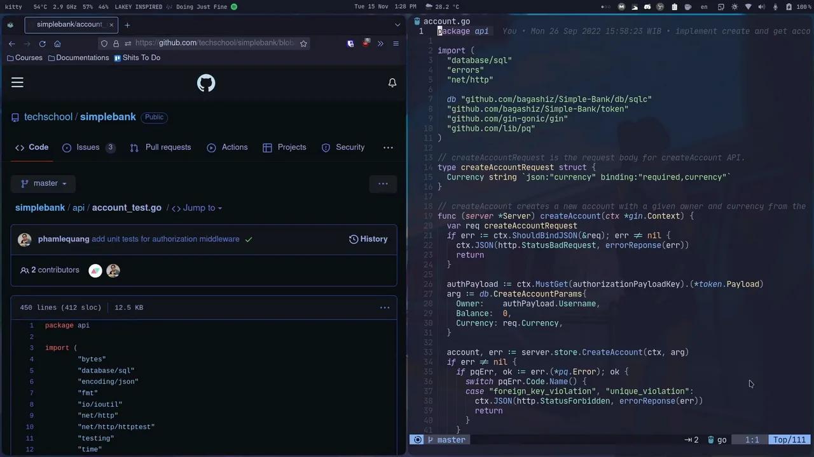Screen dimensions: 814x457
Task: Open phamhuequang's contributor profile link
Action: (64, 239)
